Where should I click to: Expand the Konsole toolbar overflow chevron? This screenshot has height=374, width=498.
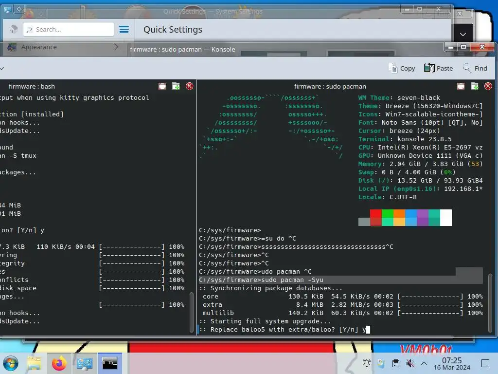click(x=2, y=68)
